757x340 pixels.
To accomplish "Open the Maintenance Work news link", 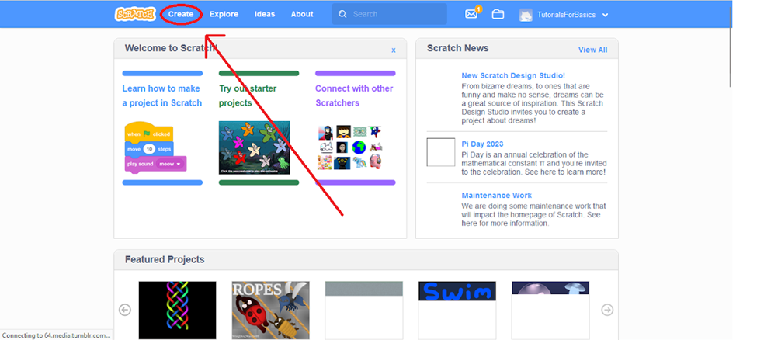I will click(x=497, y=195).
